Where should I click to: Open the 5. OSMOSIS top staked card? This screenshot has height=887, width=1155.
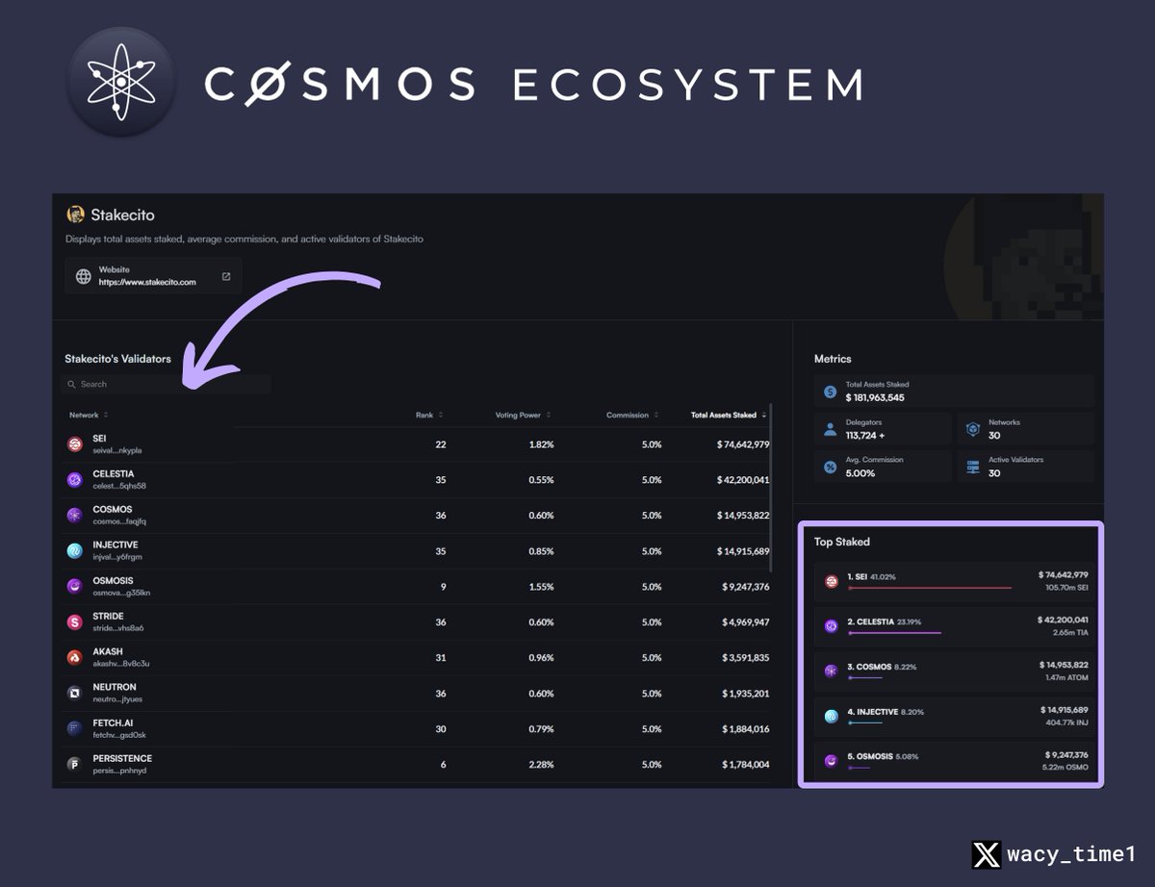pos(955,760)
